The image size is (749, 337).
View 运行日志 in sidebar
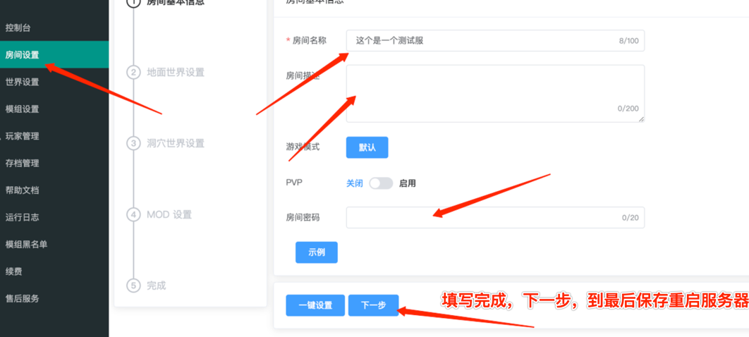23,217
